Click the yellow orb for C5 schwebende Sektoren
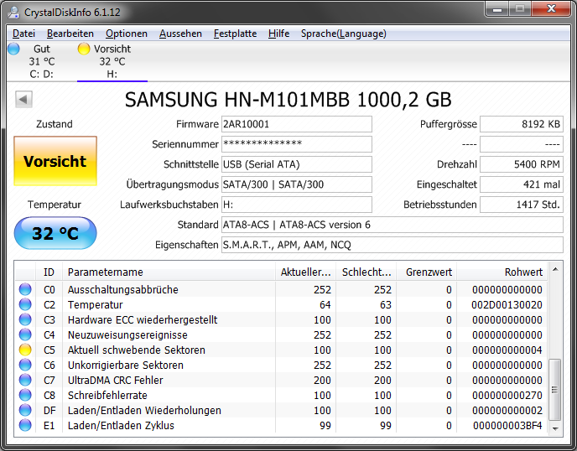 (x=25, y=350)
